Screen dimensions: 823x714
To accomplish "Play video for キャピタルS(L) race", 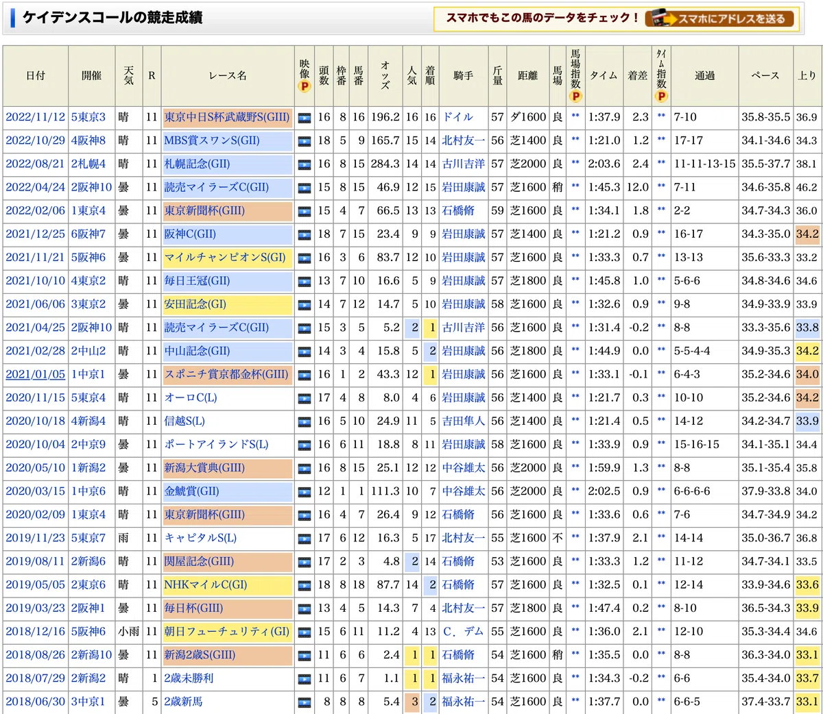I will (x=305, y=539).
